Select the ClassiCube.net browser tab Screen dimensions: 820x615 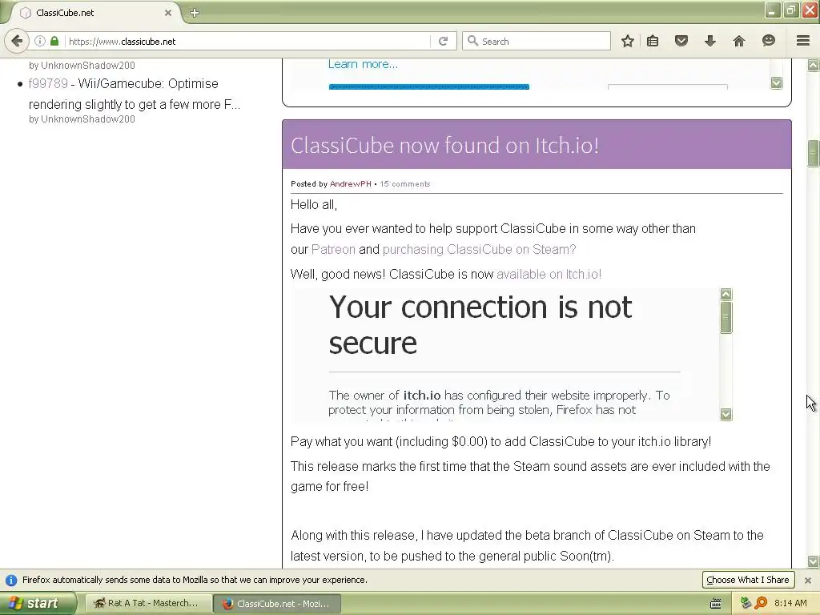click(x=94, y=13)
